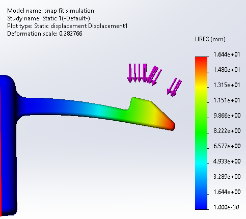Screen dimensions: 246x219
Task: Click the vertical magenta force arrows group
Action: click(x=137, y=73)
